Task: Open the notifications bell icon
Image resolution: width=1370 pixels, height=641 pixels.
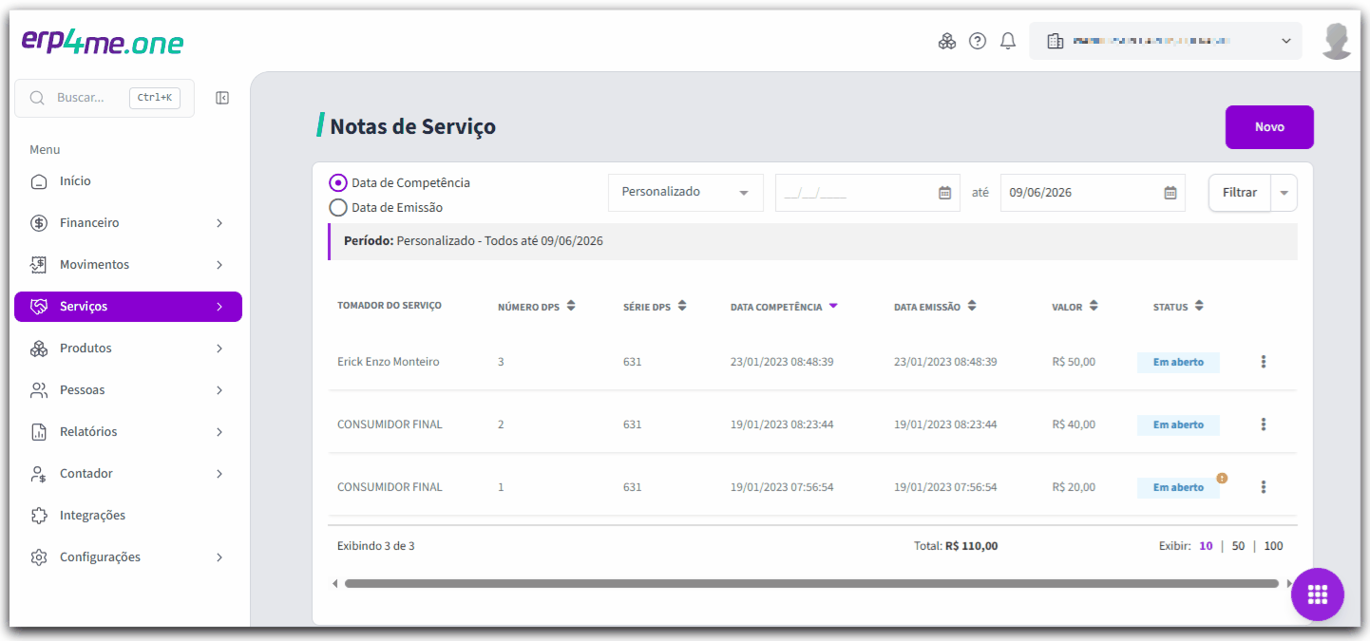Action: click(1008, 41)
